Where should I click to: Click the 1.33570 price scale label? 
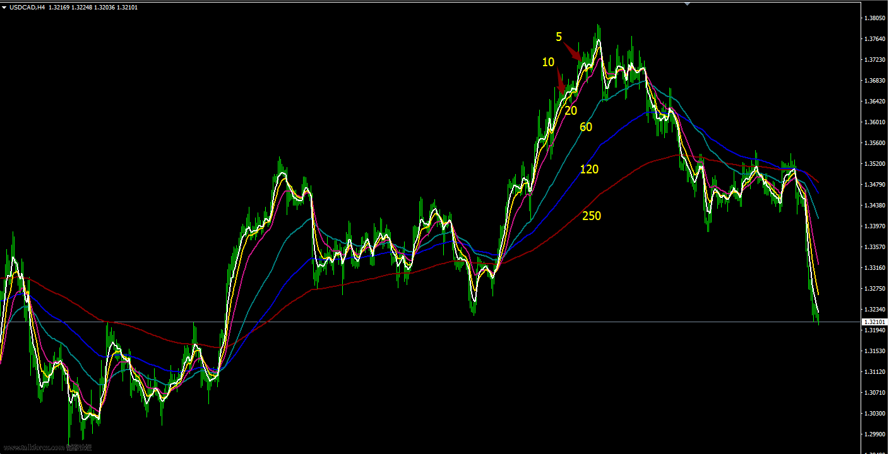[875, 247]
